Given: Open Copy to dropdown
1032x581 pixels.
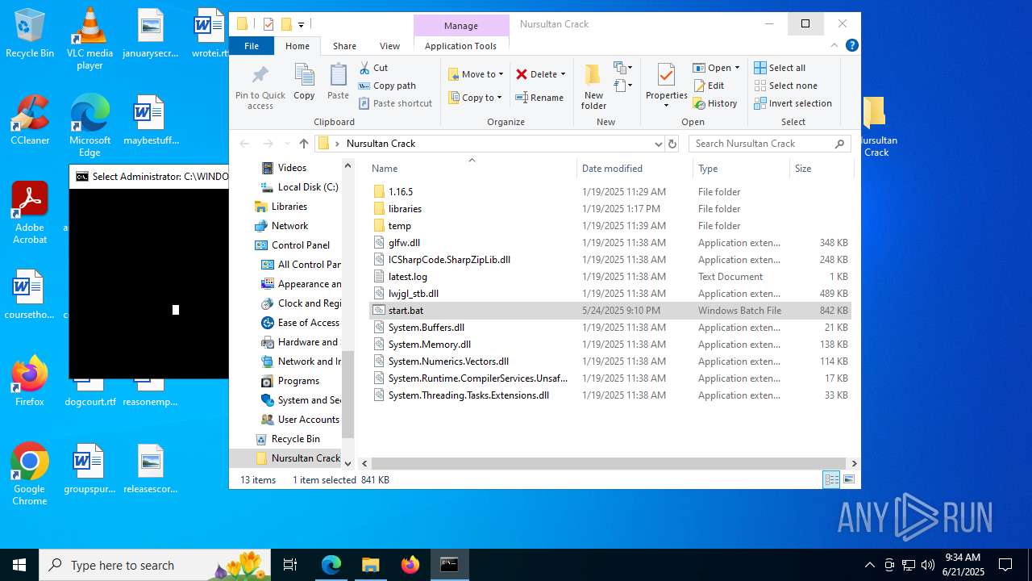Looking at the screenshot, I should point(476,98).
